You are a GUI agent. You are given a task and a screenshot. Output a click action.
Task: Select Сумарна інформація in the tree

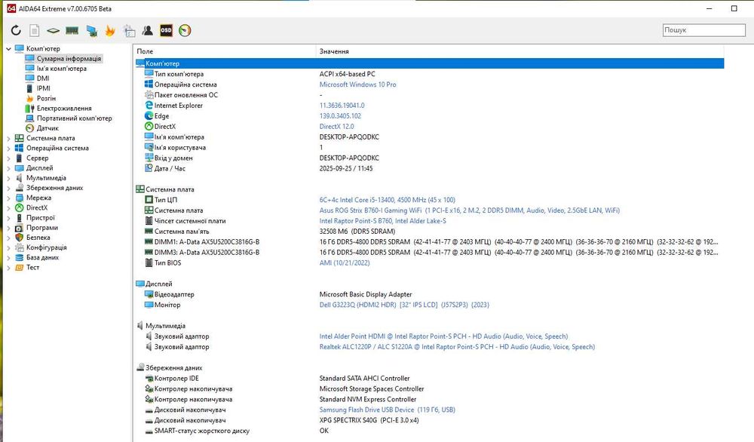click(x=69, y=59)
